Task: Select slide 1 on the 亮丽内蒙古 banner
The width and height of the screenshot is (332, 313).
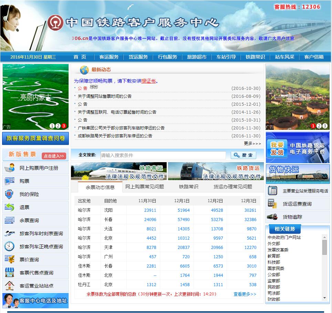Action: point(52,126)
